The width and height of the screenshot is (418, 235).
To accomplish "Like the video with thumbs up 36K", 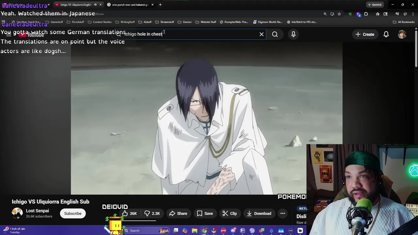I will pyautogui.click(x=130, y=213).
